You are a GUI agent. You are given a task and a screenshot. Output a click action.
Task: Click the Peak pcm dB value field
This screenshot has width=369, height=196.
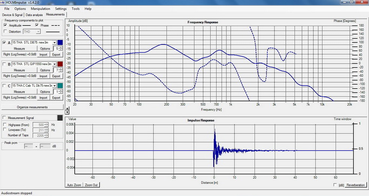(x=45, y=146)
